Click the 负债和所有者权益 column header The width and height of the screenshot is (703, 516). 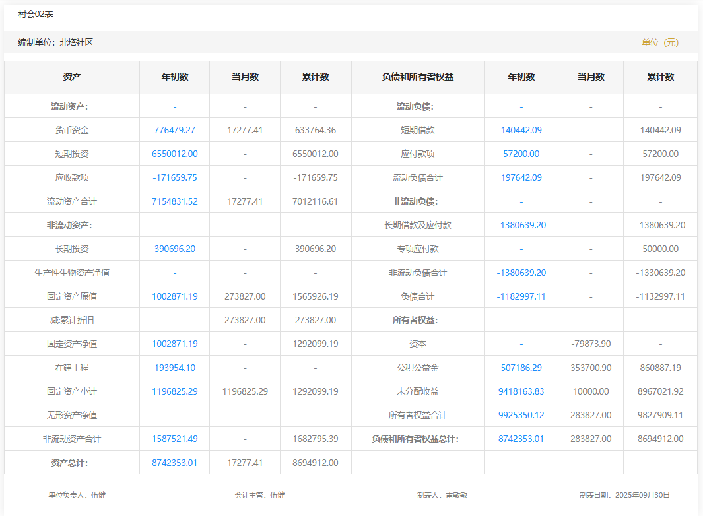coord(417,77)
